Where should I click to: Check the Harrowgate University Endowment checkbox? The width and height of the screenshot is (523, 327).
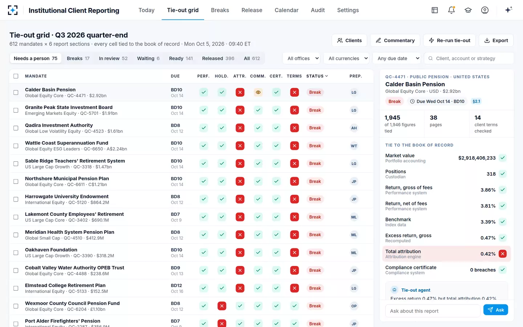[16, 199]
